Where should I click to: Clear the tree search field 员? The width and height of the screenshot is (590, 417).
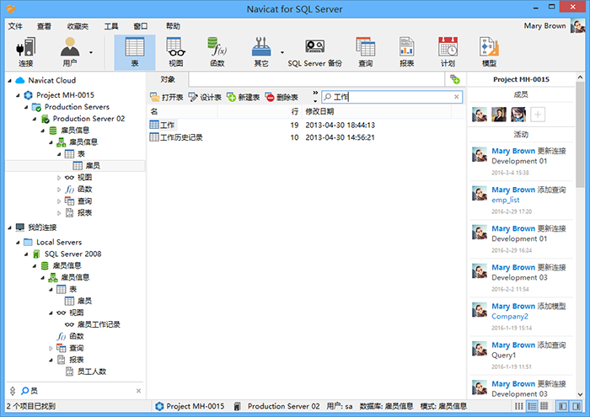[x=138, y=391]
